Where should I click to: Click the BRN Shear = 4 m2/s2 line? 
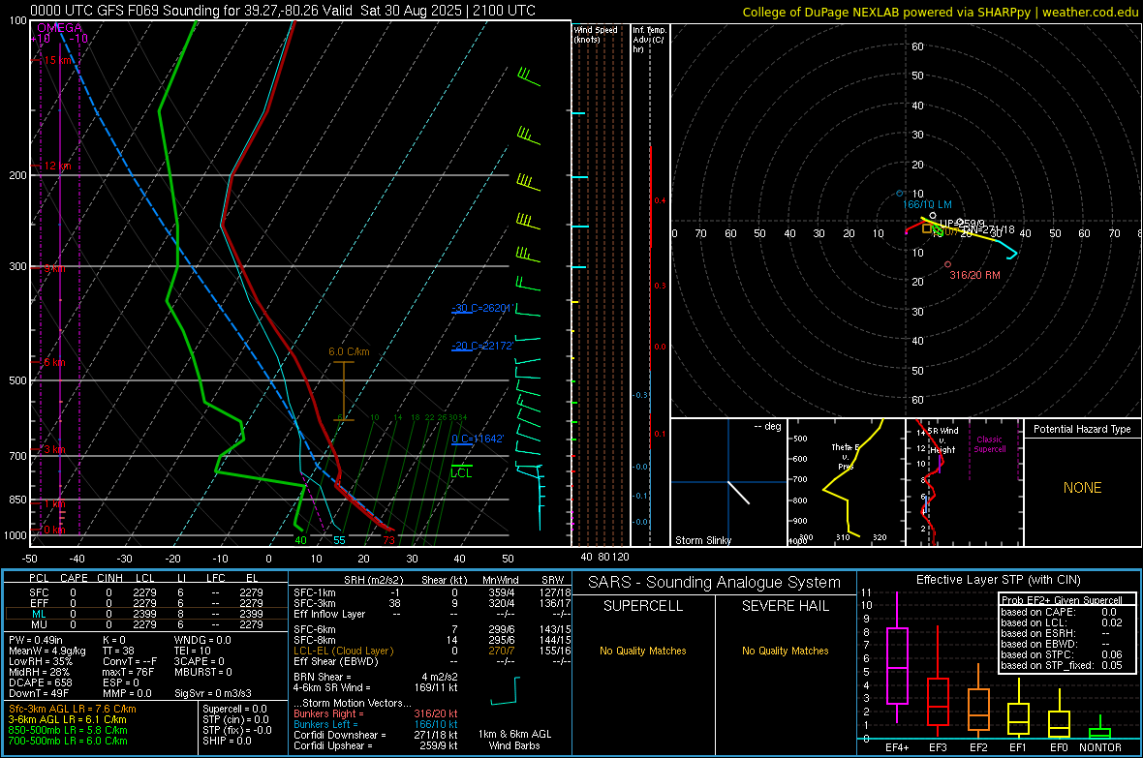click(376, 677)
